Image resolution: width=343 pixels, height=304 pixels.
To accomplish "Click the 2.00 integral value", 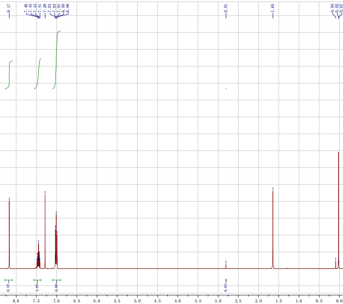I will tap(57, 287).
